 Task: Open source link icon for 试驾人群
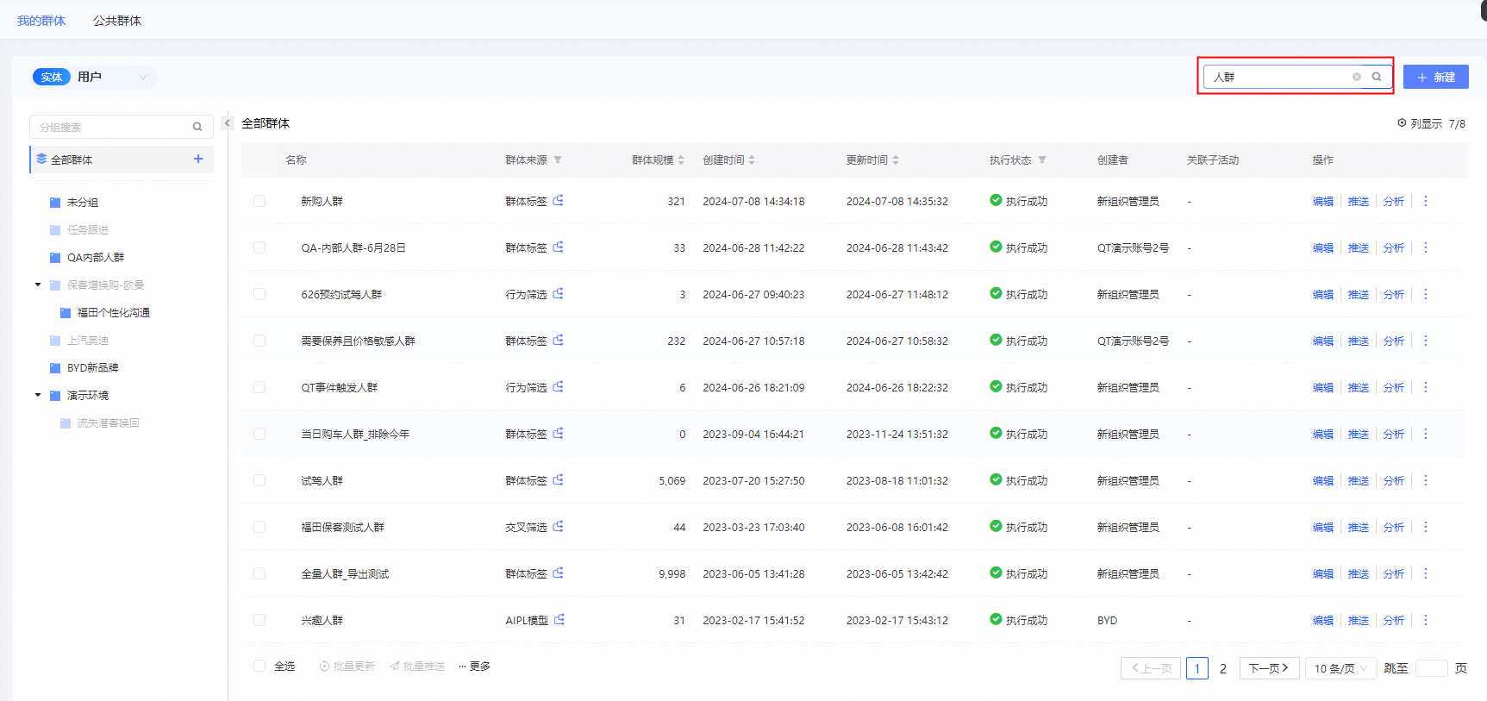(x=559, y=479)
